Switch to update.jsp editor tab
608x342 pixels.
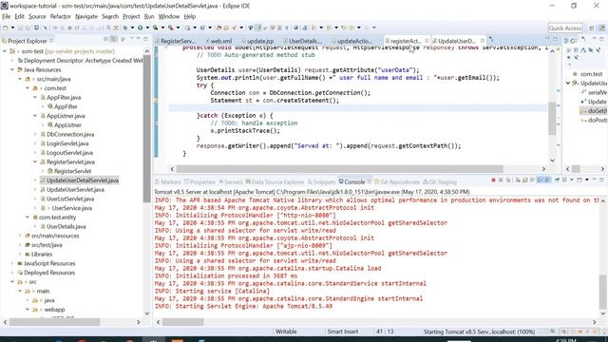tap(257, 41)
